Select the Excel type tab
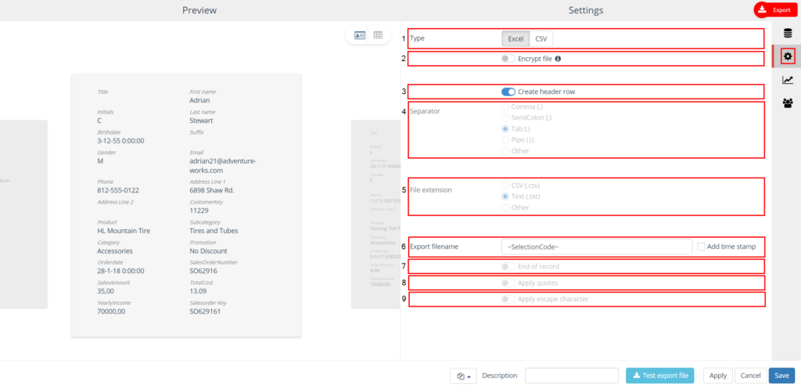Image resolution: width=801 pixels, height=388 pixels. (515, 38)
